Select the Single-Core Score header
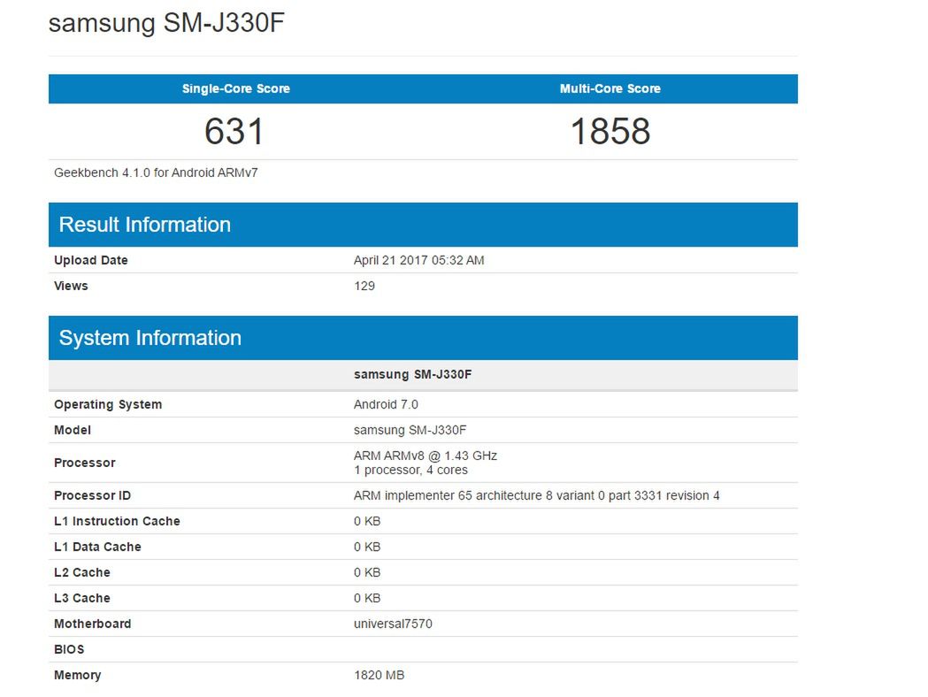928x697 pixels. tap(235, 88)
